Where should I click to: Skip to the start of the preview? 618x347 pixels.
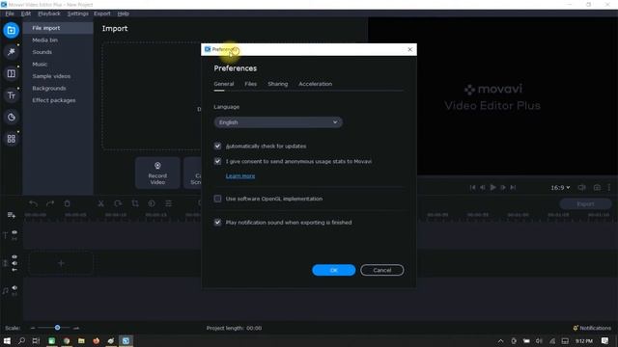472,188
